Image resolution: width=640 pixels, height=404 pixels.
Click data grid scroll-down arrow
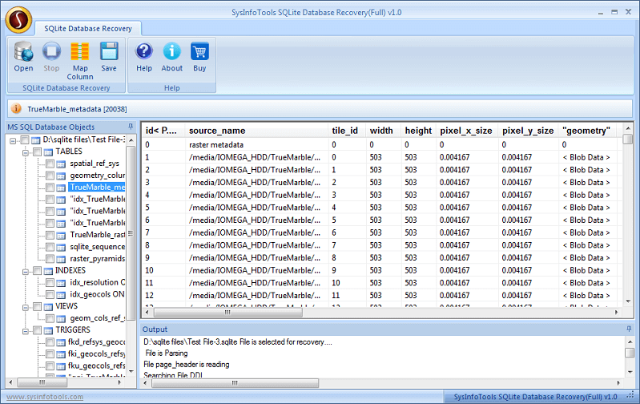coord(628,301)
